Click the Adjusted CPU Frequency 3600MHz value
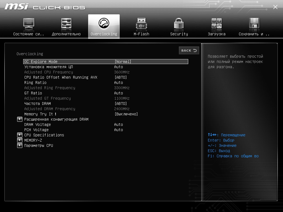The width and height of the screenshot is (283, 212). pyautogui.click(x=122, y=72)
